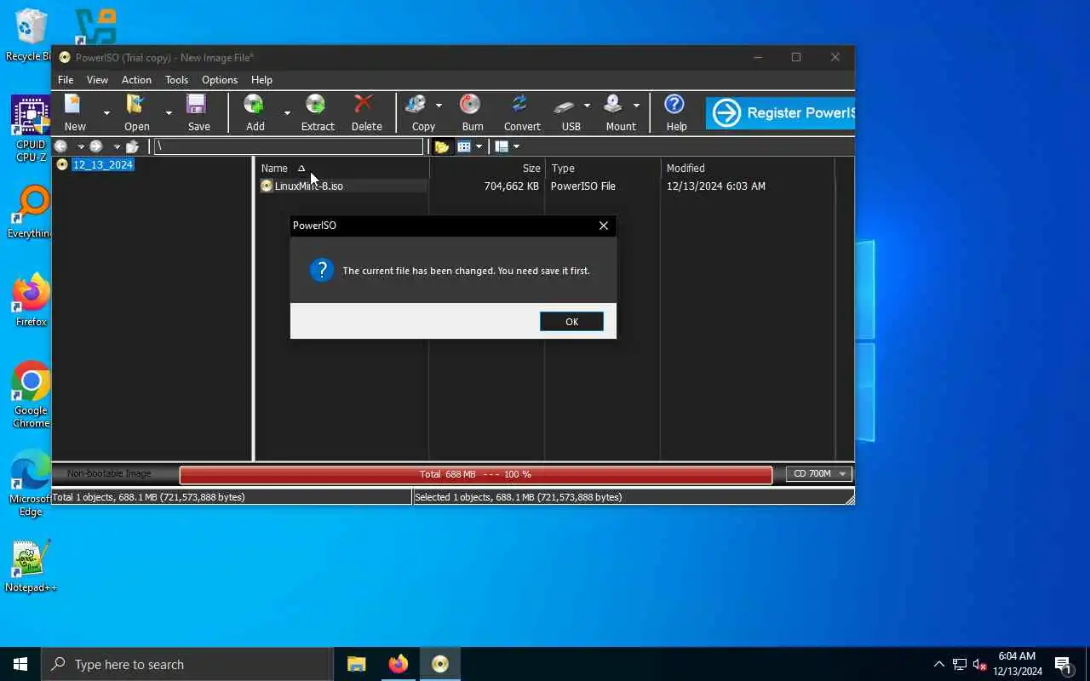Expand the Back history dropdown arrow
The height and width of the screenshot is (681, 1090).
(x=81, y=146)
